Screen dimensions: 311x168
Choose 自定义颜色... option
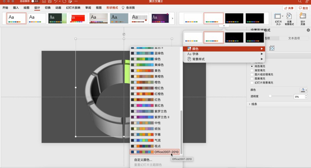[143, 160]
